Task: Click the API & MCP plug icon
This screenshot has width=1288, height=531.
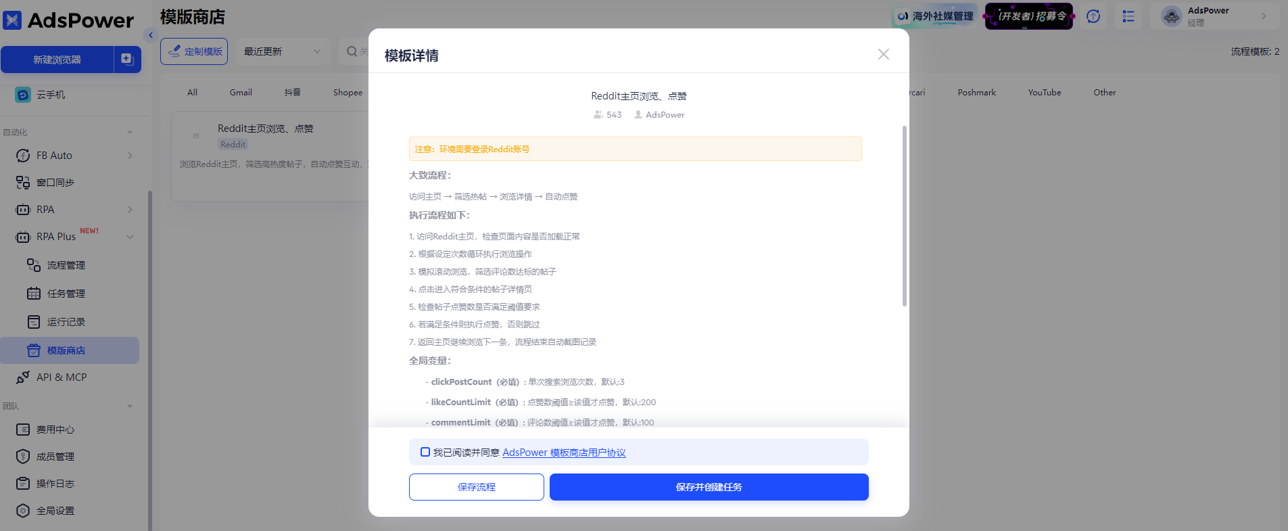Action: (x=23, y=377)
